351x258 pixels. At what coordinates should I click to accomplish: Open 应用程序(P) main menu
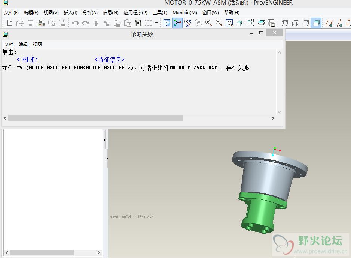135,13
